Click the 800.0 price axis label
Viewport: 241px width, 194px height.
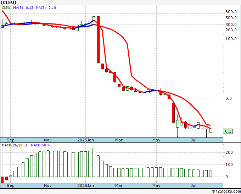pyautogui.click(x=231, y=12)
